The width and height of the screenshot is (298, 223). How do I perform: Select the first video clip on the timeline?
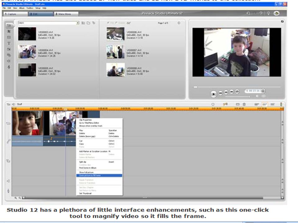tap(28, 123)
